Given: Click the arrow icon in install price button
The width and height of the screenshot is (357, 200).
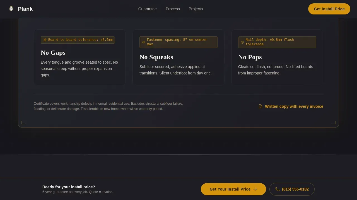Looking at the screenshot, I should (x=255, y=189).
